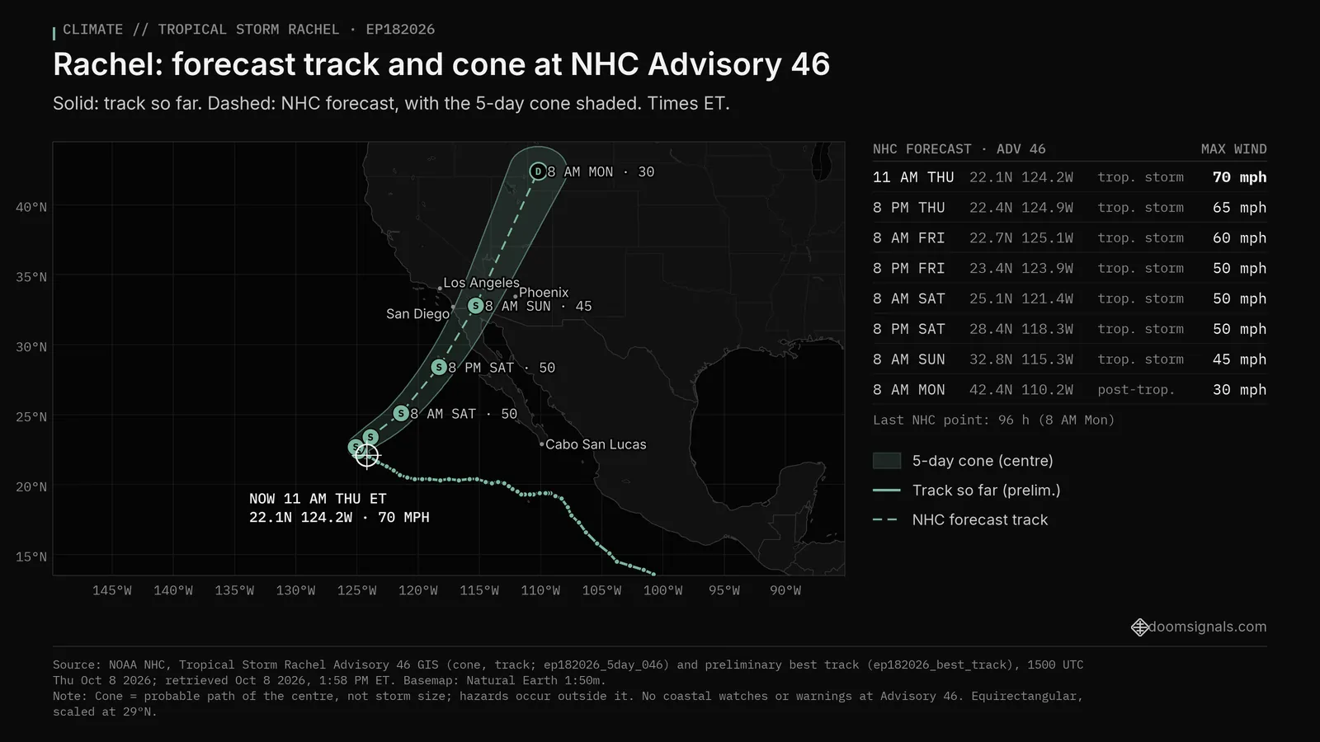The image size is (1320, 742).
Task: Click the 65 mph max wind value
Action: tap(1239, 208)
